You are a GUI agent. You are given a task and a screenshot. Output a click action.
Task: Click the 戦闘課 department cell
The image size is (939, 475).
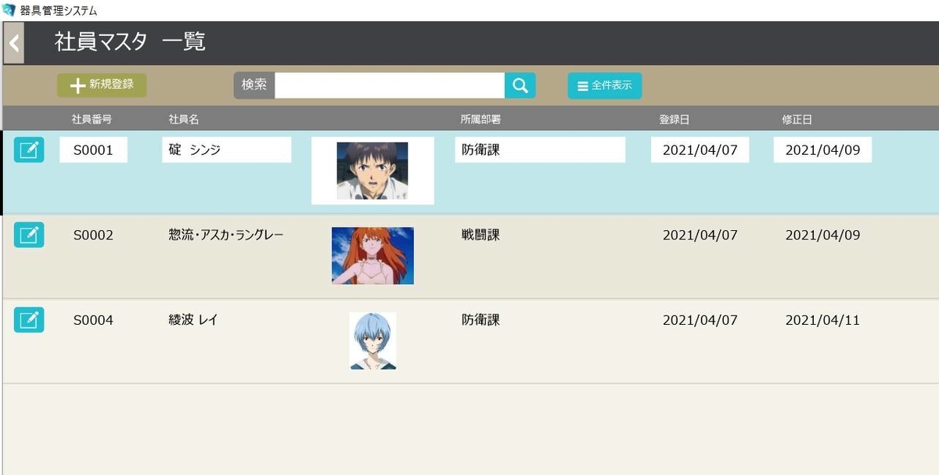(480, 235)
